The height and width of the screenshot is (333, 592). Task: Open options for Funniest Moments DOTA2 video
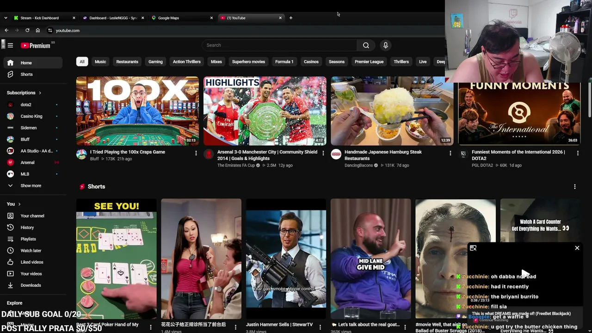coord(577,153)
